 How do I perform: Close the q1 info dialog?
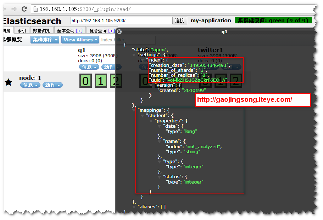point(119,31)
